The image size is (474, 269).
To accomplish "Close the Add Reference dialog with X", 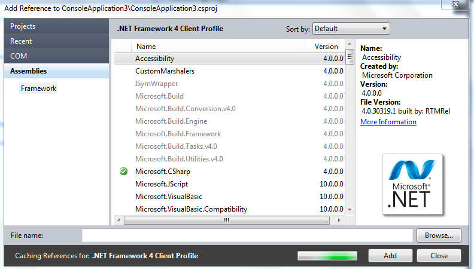I will point(455,4).
